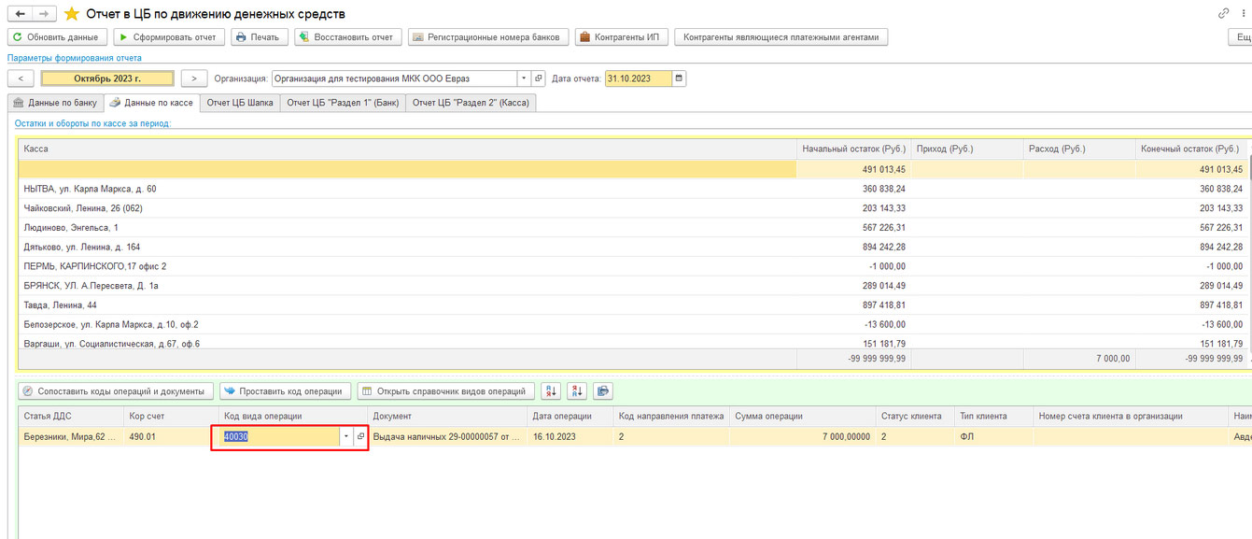This screenshot has height=539, width=1252.
Task: Sort ascending with the blue A-Я icon
Action: coord(551,391)
